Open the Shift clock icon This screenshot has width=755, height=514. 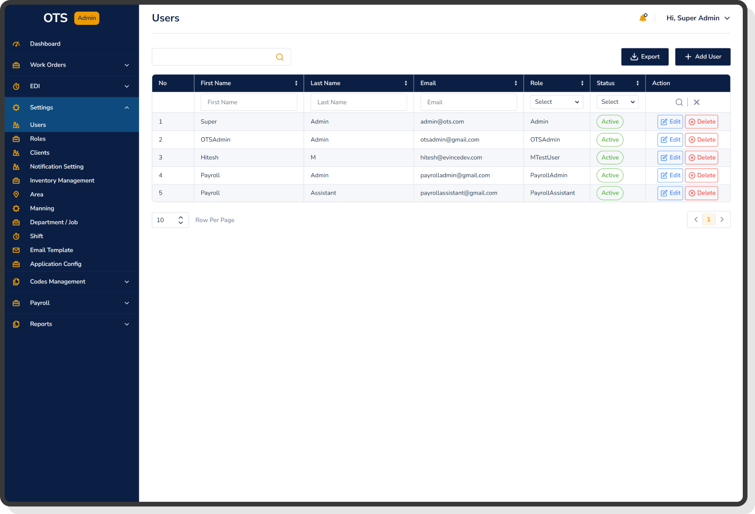click(16, 236)
